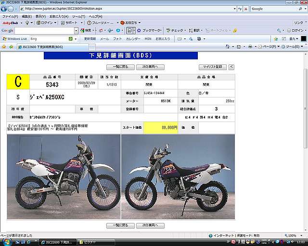Click the Bing green search icon
308x246 pixels.
pos(71,39)
